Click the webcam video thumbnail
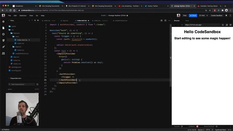The width and height of the screenshot is (233, 131). pyautogui.click(x=22, y=109)
